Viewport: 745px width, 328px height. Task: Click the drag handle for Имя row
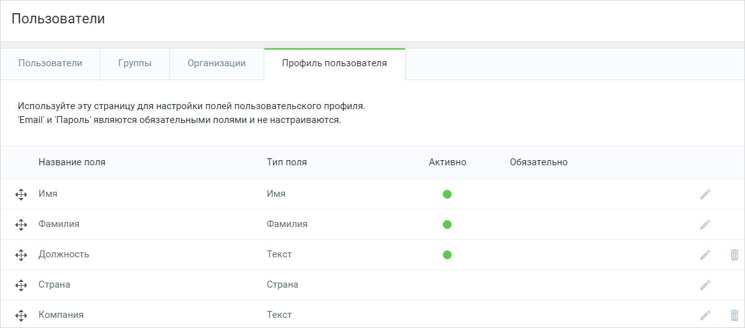pyautogui.click(x=20, y=194)
